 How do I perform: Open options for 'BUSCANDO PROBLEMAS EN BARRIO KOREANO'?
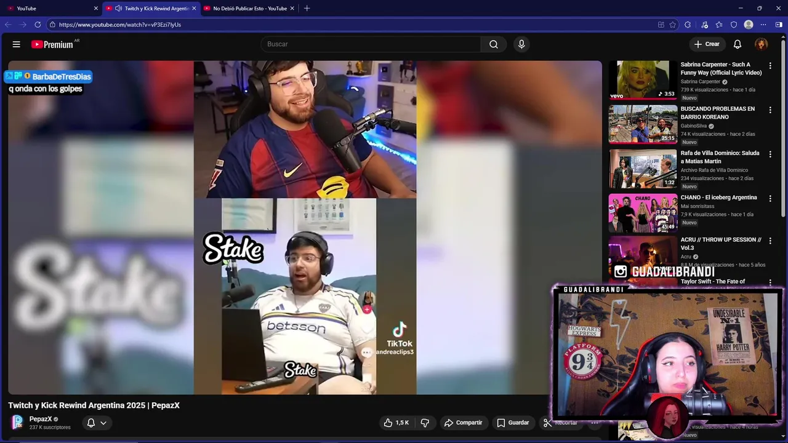pos(770,110)
